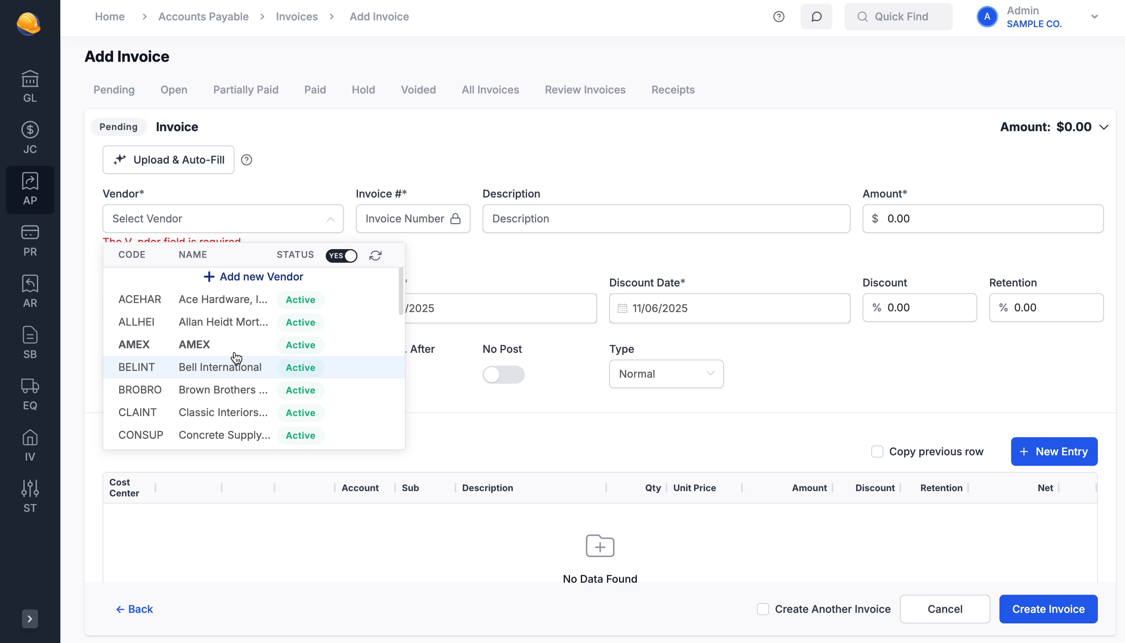Select the EQ module in the sidebar
Viewport: 1125px width, 643px height.
(x=29, y=393)
